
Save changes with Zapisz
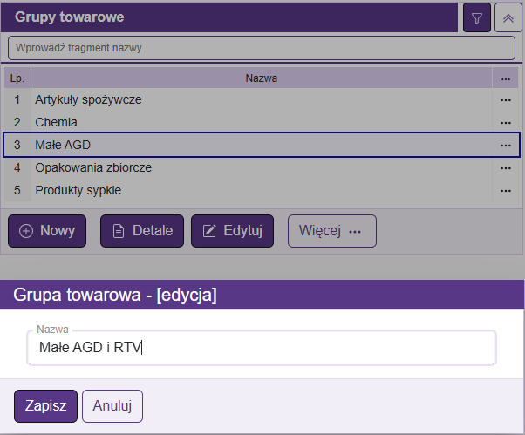(x=46, y=406)
